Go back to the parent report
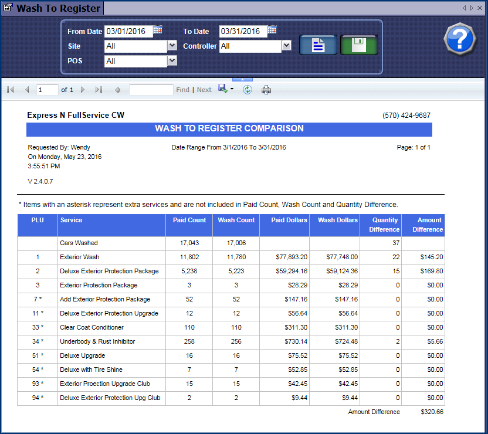This screenshot has width=488, height=434. pos(118,90)
